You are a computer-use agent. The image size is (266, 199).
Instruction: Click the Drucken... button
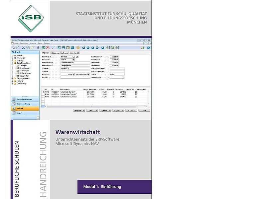tap(131, 110)
